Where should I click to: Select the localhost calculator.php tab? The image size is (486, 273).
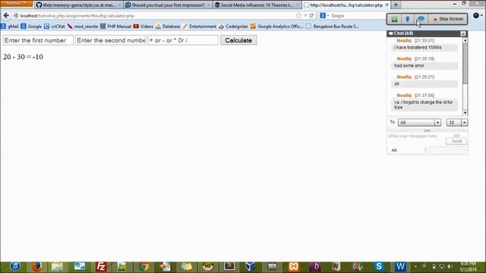pos(346,5)
